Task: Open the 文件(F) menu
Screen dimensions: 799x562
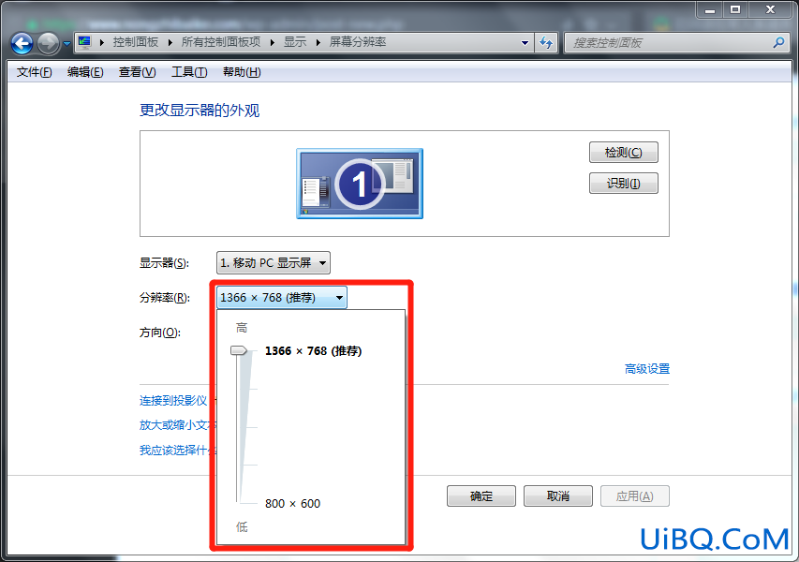Action: coord(34,72)
